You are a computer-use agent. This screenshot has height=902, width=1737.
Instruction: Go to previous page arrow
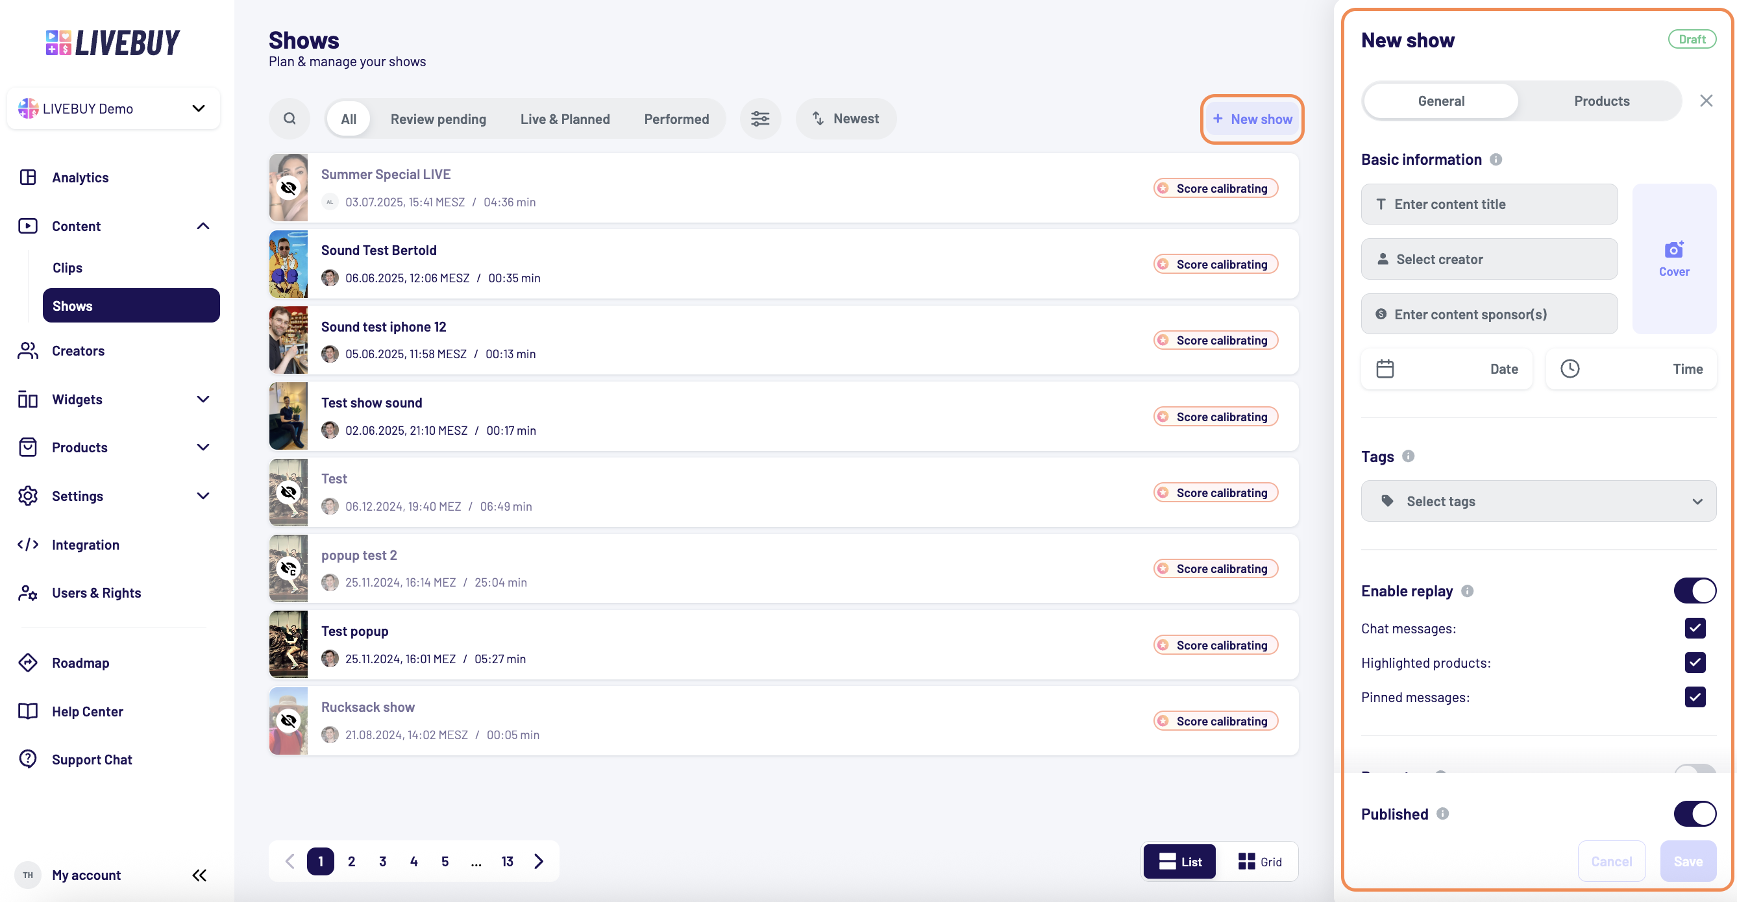289,861
